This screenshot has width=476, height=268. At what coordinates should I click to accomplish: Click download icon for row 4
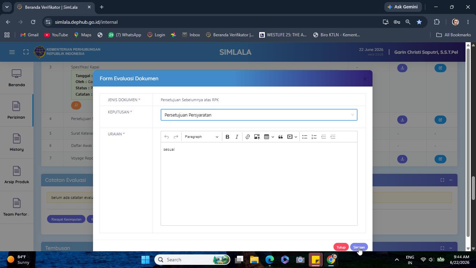(402, 120)
